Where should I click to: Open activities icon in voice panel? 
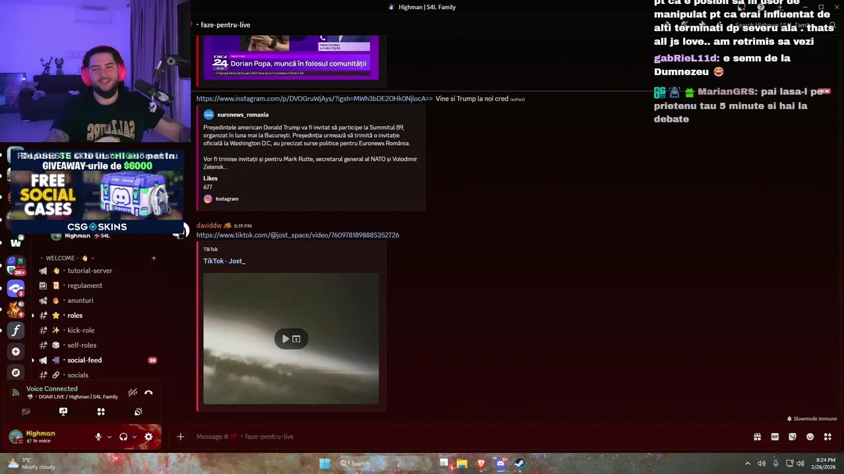(x=101, y=411)
